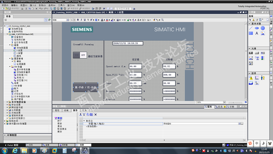Viewport: 273px width, 154px height.
Task: Select the 取消激活 event in list
Action: pyautogui.click(x=62, y=129)
